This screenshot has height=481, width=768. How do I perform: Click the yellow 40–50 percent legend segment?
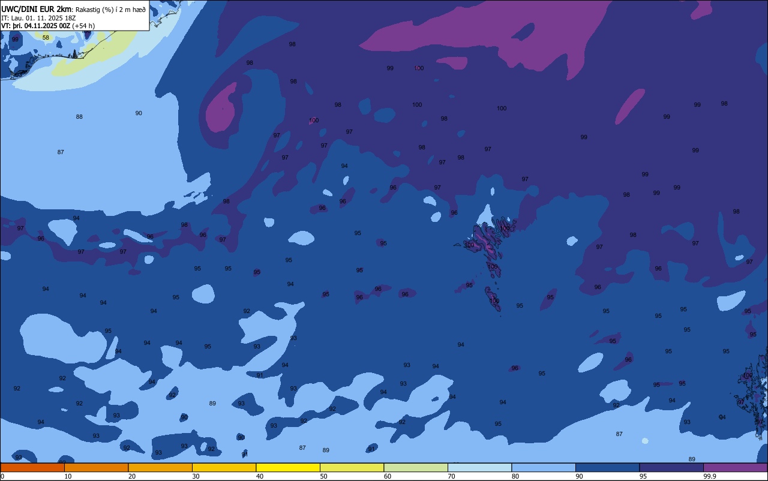click(288, 467)
